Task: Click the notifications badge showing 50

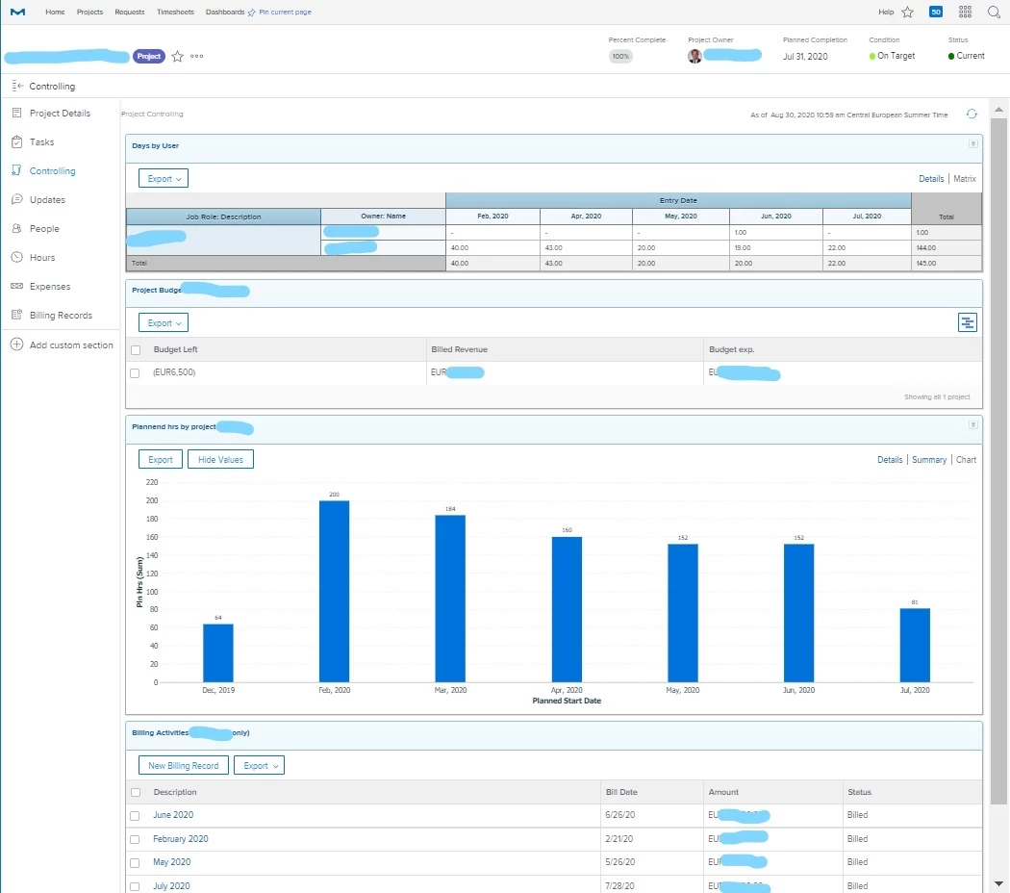Action: (936, 12)
